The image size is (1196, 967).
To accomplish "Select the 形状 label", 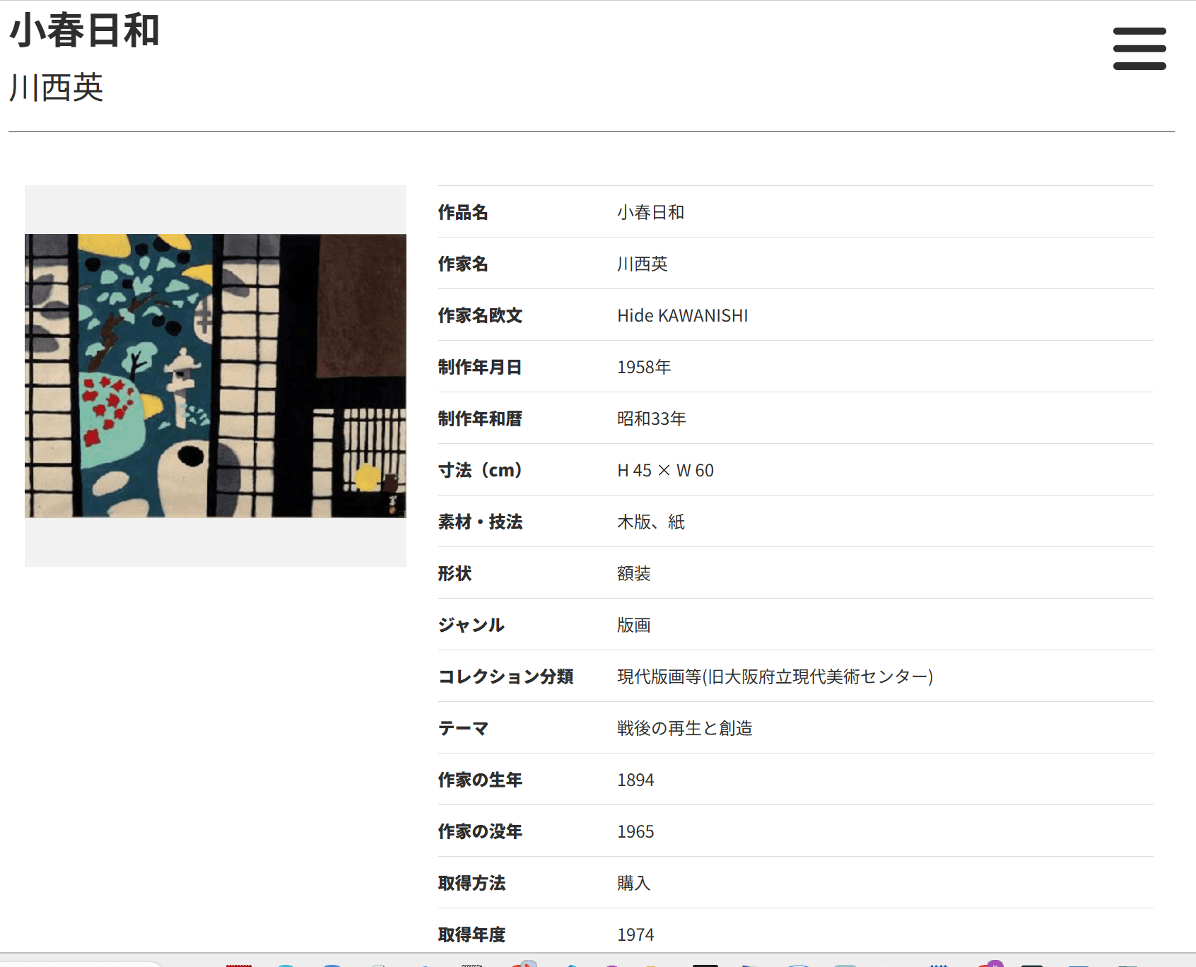I will (x=455, y=573).
